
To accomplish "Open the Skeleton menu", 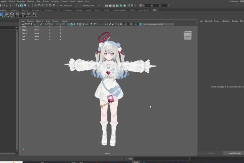I will click(31, 1).
